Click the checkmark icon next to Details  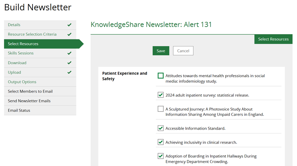(70, 25)
